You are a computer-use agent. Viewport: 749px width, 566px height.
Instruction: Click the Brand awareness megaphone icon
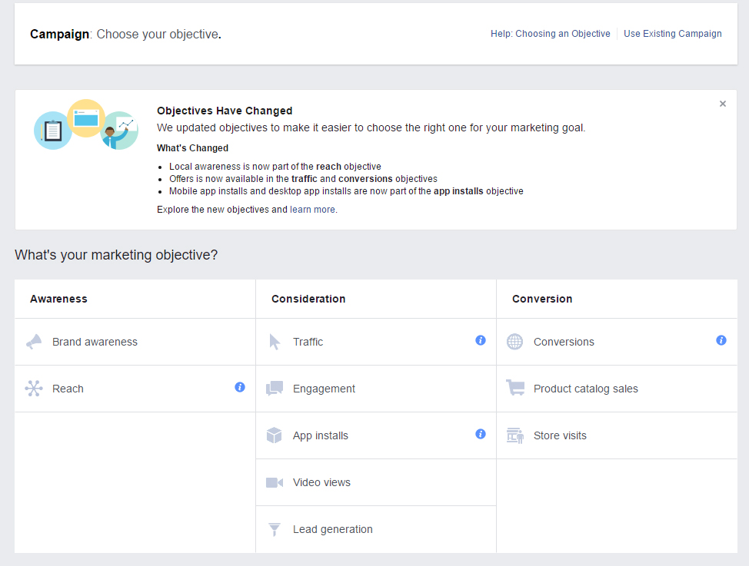point(34,342)
